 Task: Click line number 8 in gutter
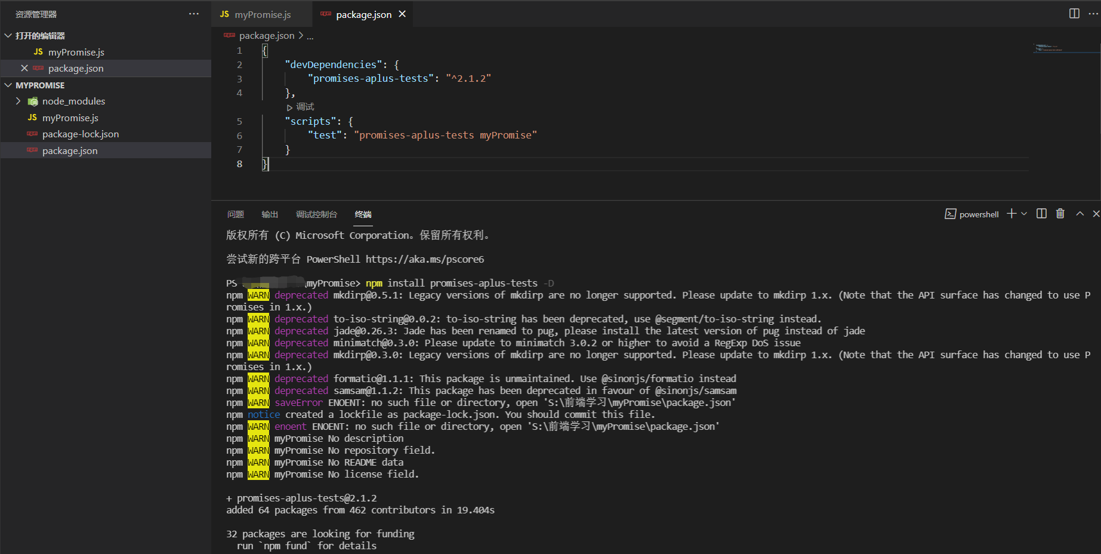tap(239, 164)
